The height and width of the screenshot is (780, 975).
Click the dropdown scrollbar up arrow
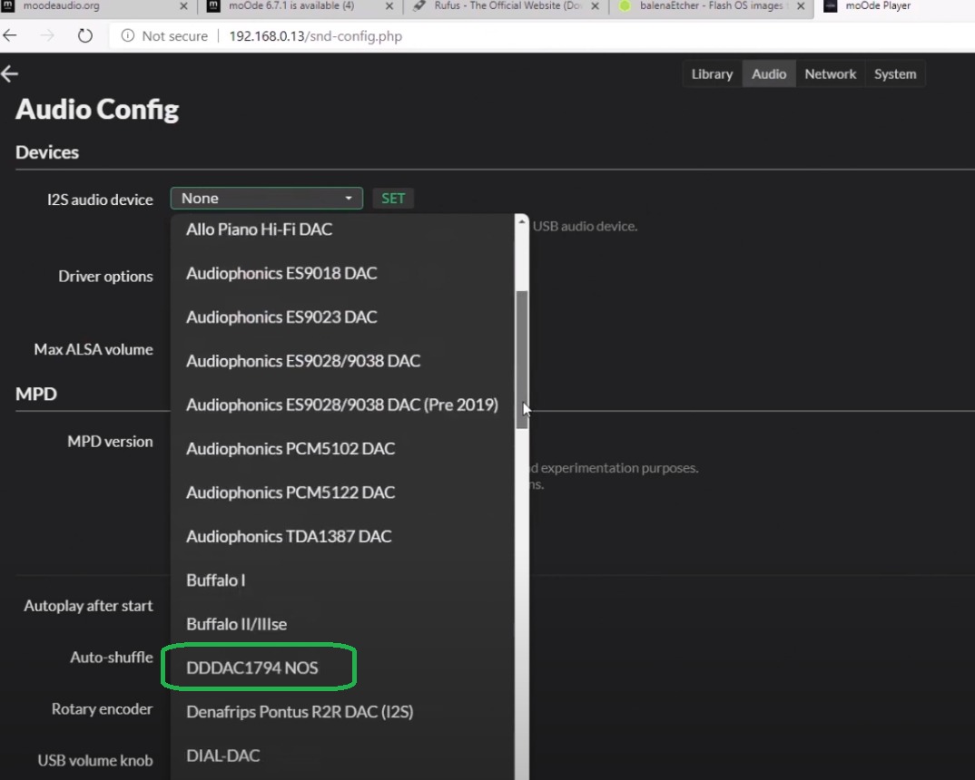[522, 221]
